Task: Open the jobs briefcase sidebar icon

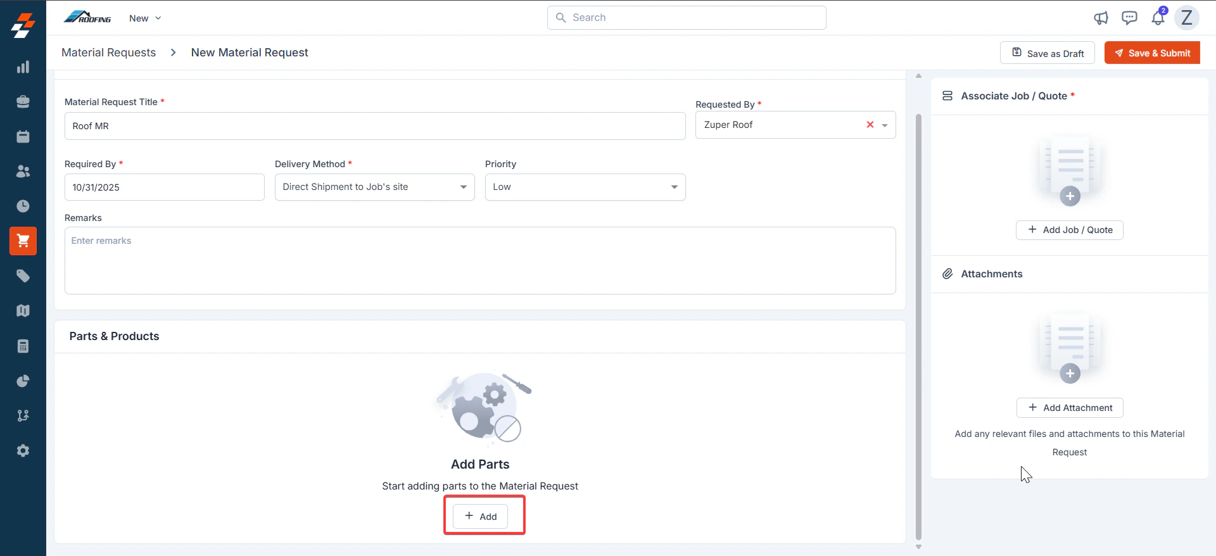Action: click(23, 102)
